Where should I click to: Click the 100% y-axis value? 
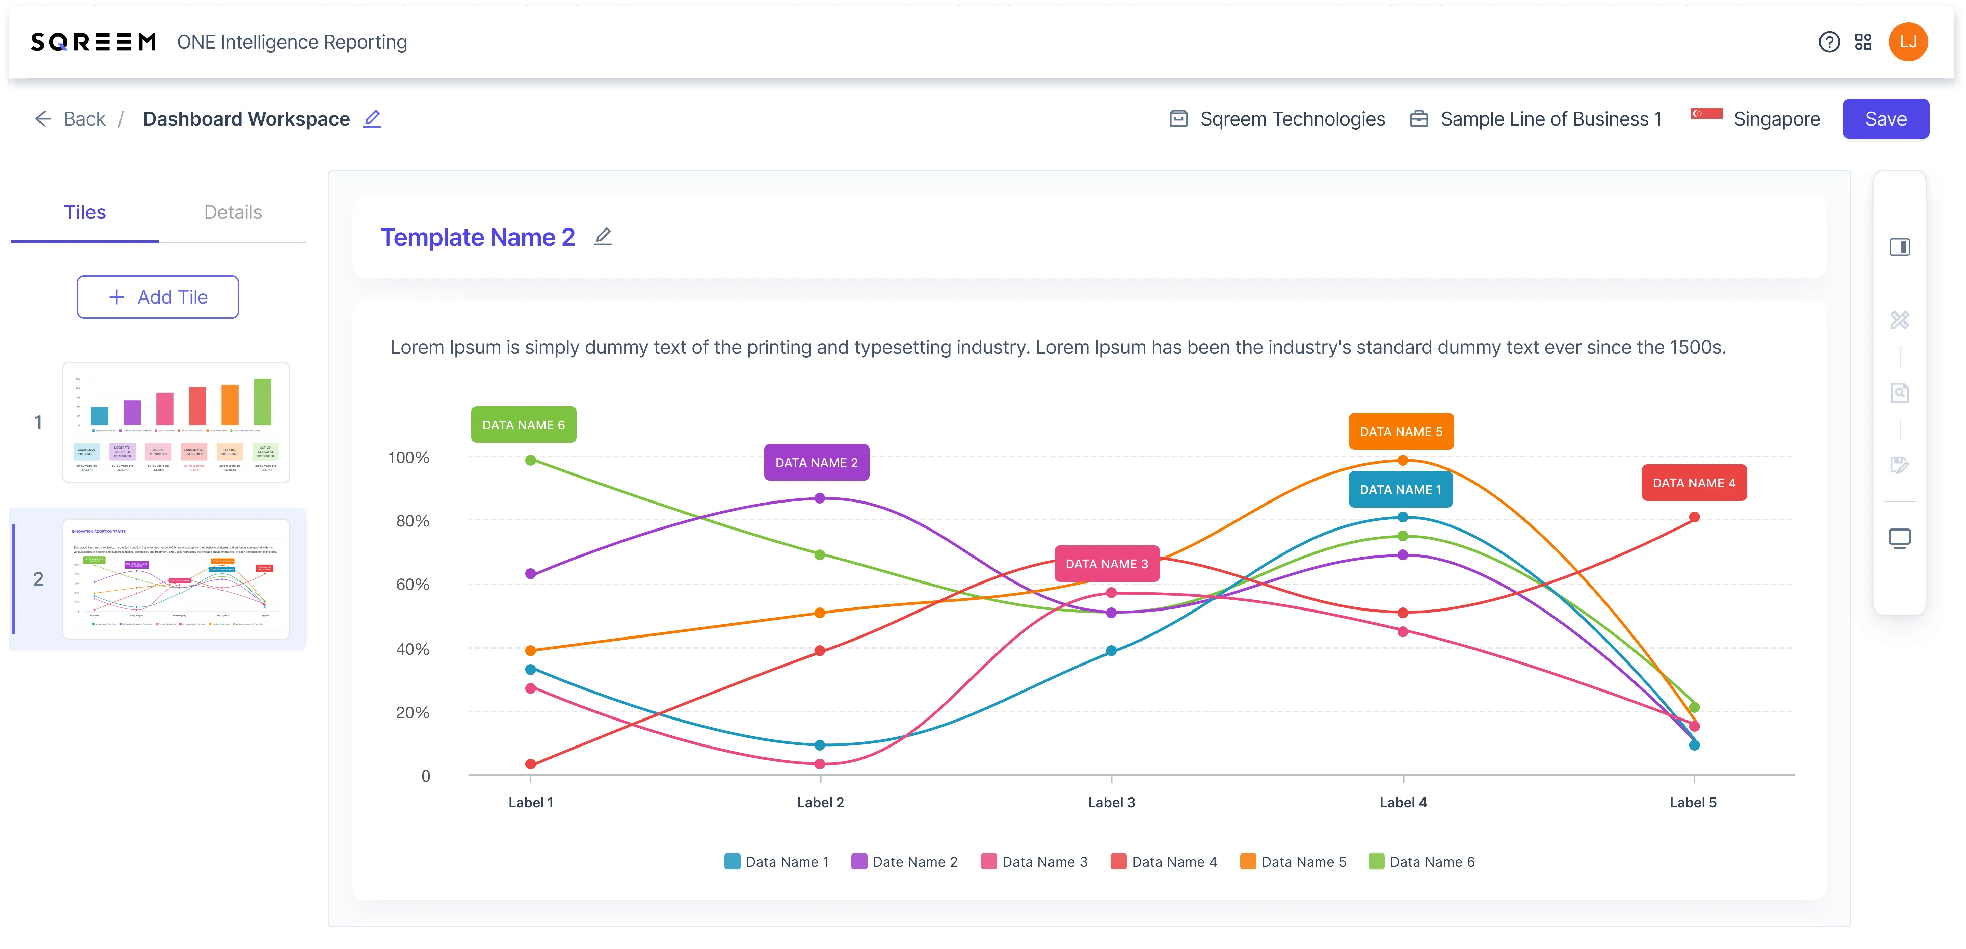pyautogui.click(x=408, y=458)
